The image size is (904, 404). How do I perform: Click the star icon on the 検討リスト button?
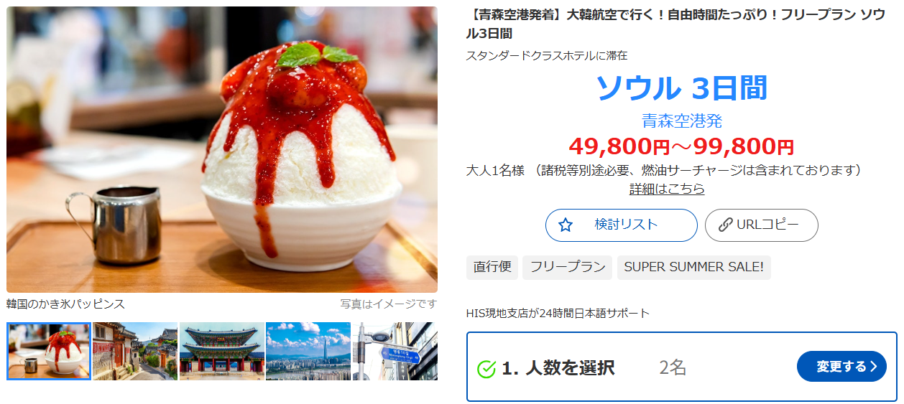click(x=566, y=225)
